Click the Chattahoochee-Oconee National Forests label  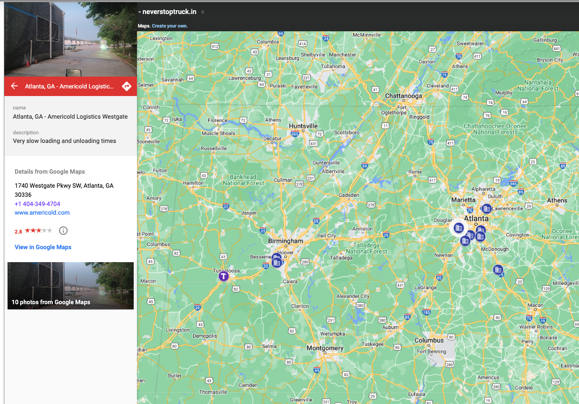pyautogui.click(x=495, y=129)
